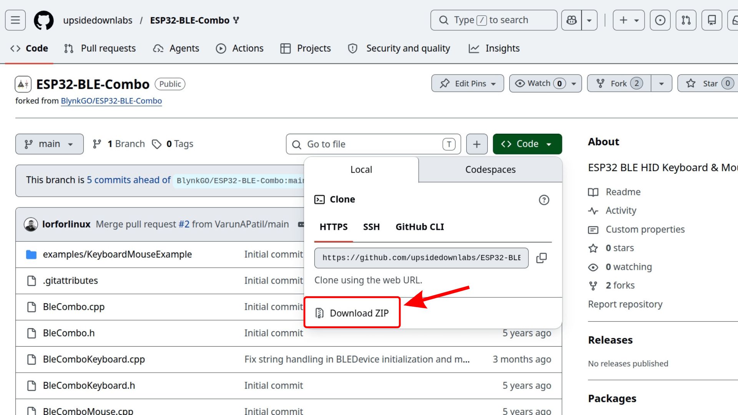The width and height of the screenshot is (738, 415).
Task: Open the BleCombo.cpp file
Action: click(74, 307)
